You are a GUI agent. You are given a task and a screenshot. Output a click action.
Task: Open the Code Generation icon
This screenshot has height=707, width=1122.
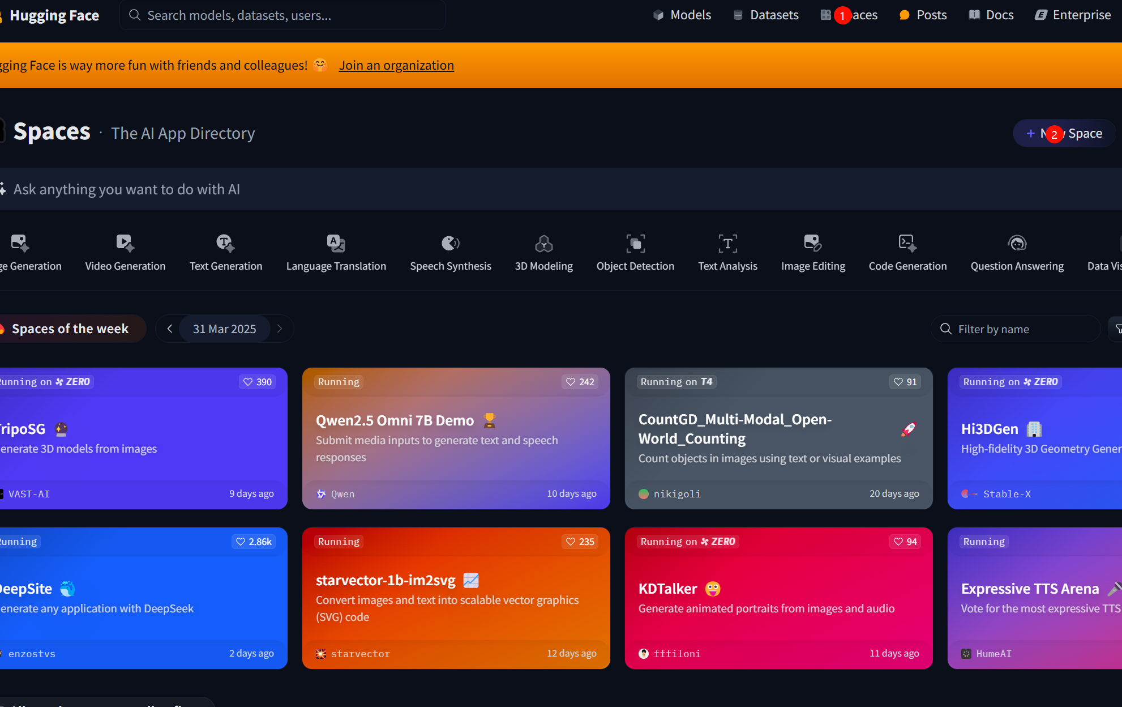[907, 243]
